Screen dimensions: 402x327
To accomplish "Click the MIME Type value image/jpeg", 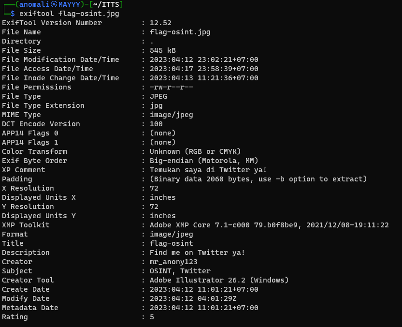I will [x=171, y=115].
